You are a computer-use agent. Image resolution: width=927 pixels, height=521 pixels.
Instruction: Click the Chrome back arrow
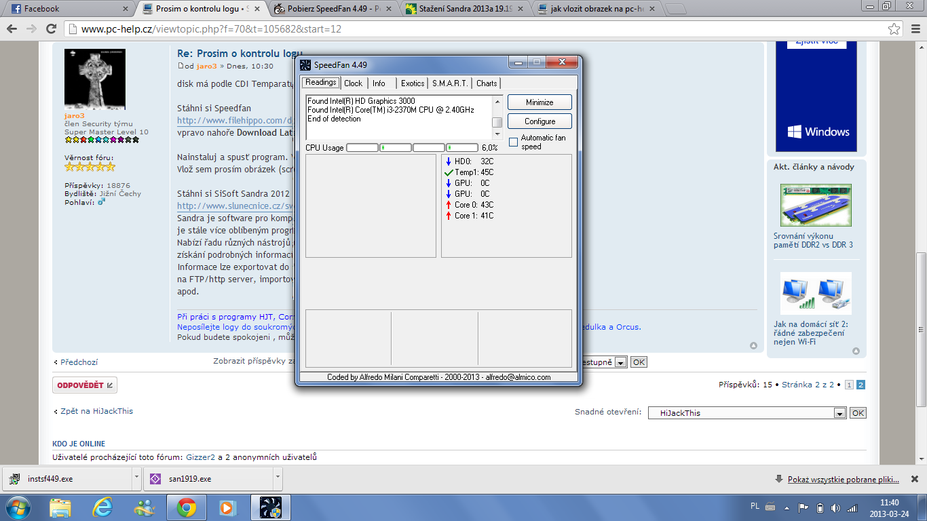click(12, 29)
